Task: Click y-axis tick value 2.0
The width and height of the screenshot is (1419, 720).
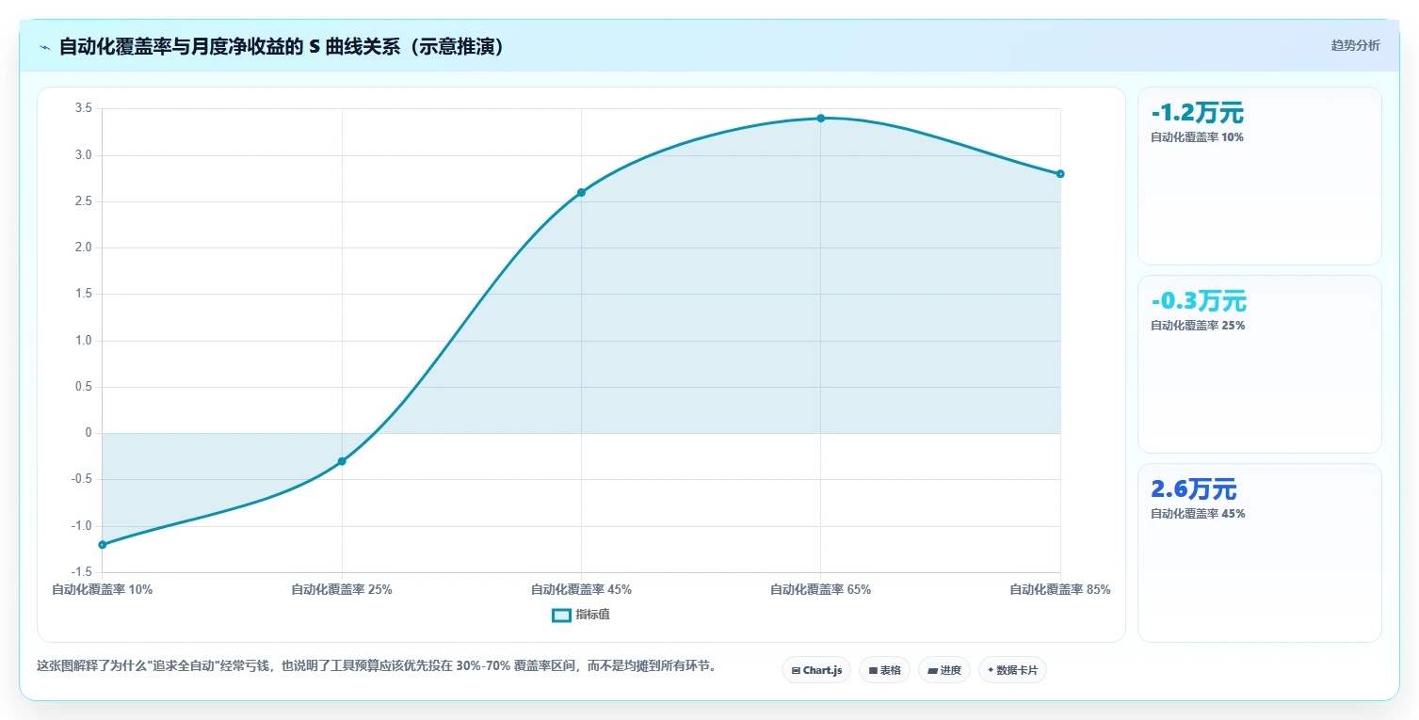Action: [83, 248]
